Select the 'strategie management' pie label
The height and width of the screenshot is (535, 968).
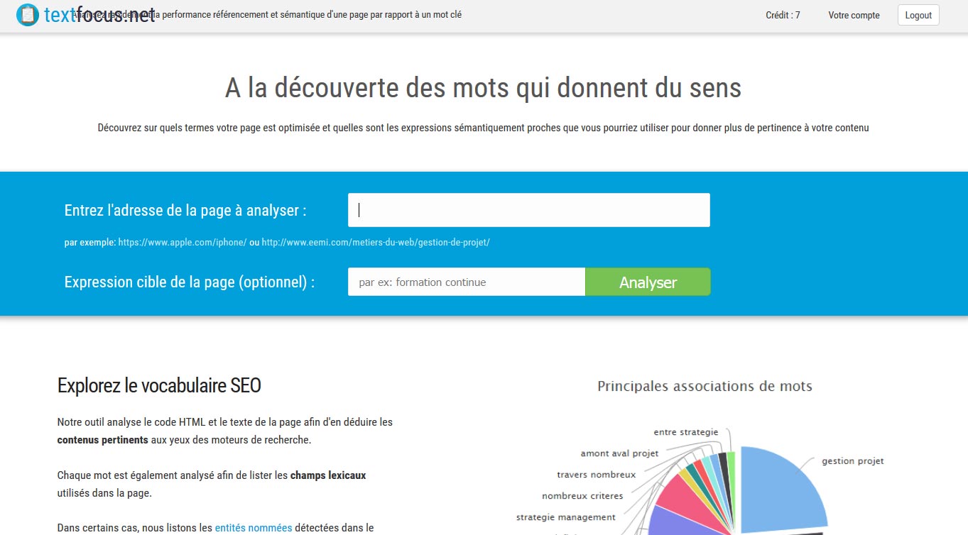[565, 517]
